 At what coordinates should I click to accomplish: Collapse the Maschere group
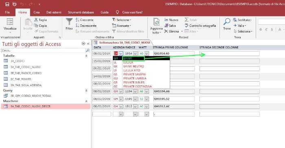[x=86, y=101]
